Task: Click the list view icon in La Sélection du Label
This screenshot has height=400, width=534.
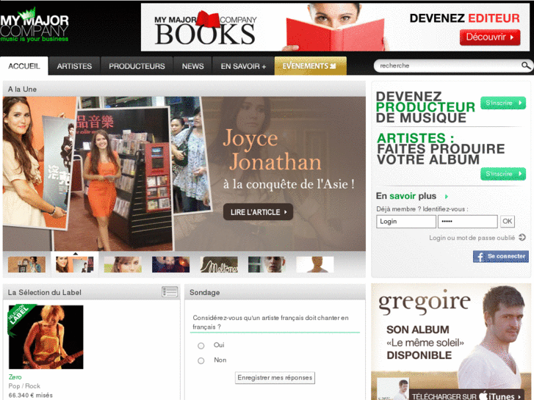Action: click(x=170, y=292)
